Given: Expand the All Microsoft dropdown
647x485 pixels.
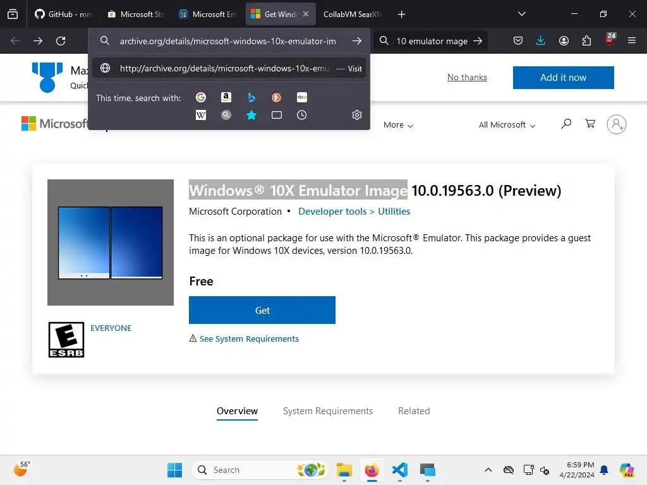Looking at the screenshot, I should (507, 124).
